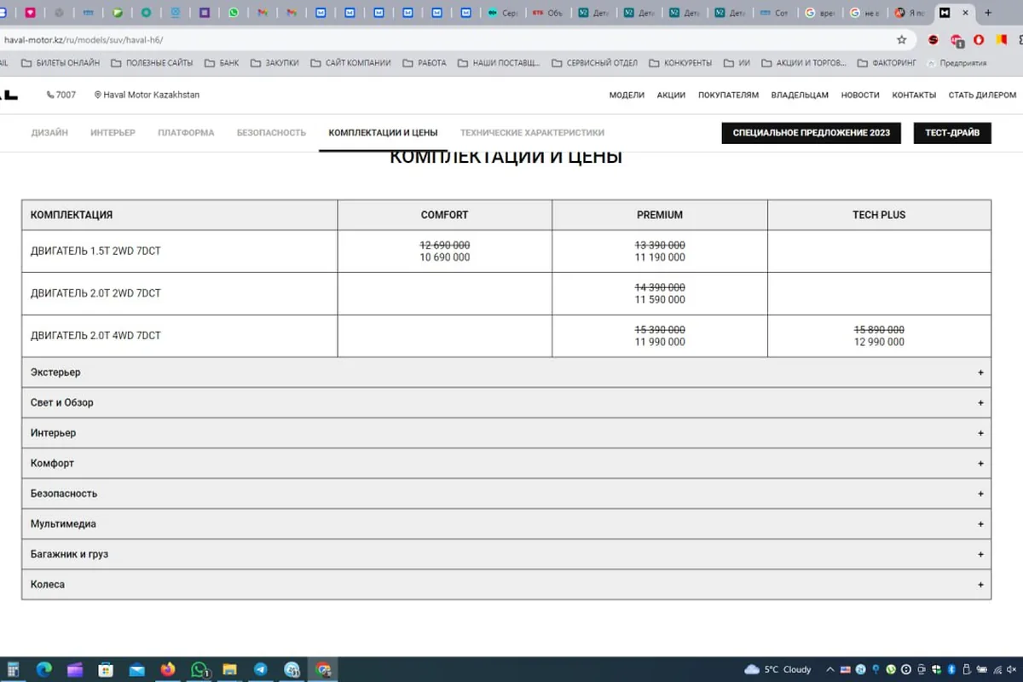
Task: Expand the Свет и Обзор section
Action: (x=506, y=402)
